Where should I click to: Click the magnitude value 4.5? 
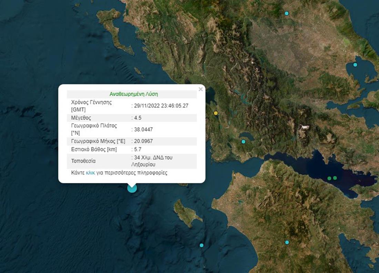pyautogui.click(x=138, y=118)
